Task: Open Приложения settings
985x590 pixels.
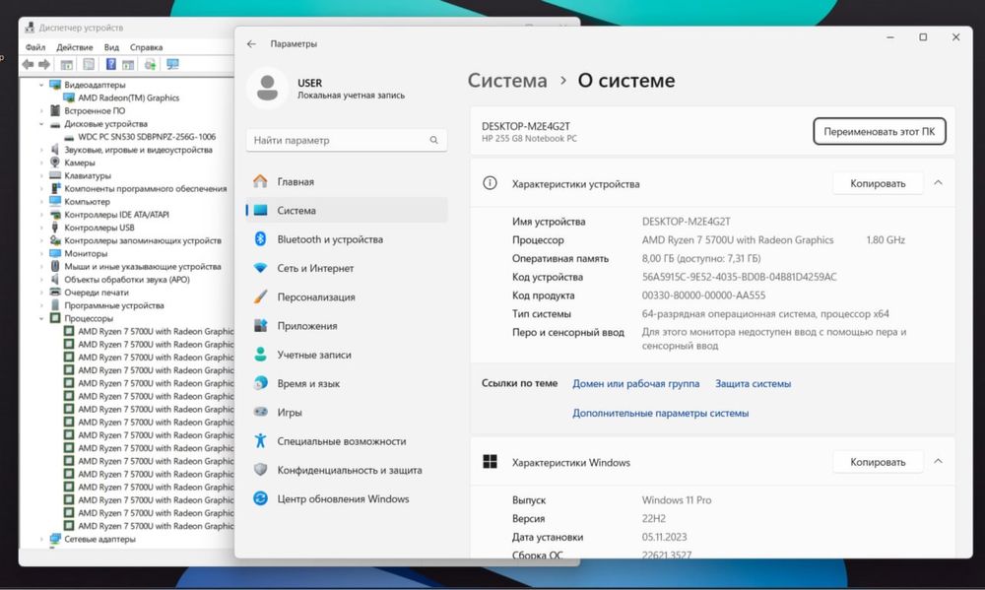Action: pyautogui.click(x=347, y=326)
